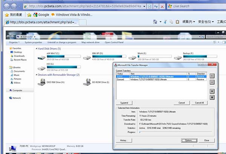Open the Documents library
Viewport: 226px width, 154px height.
tap(18, 71)
